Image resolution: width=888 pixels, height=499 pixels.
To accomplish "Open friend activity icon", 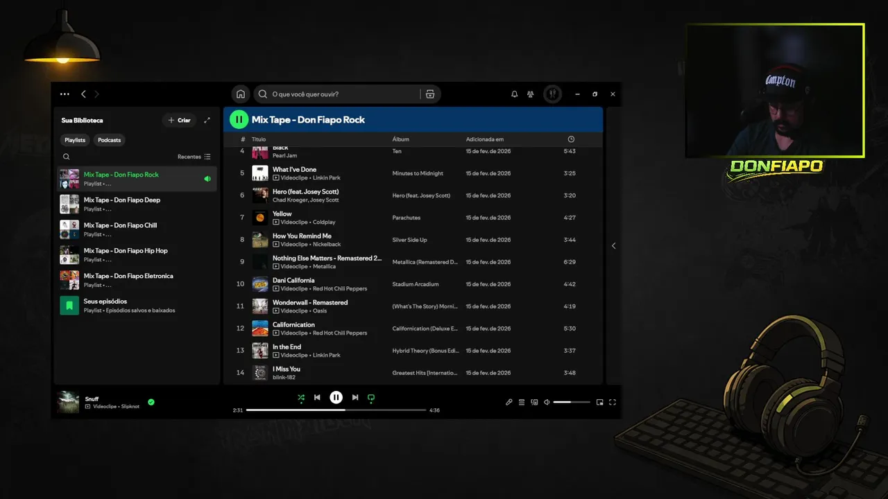I will pyautogui.click(x=531, y=94).
